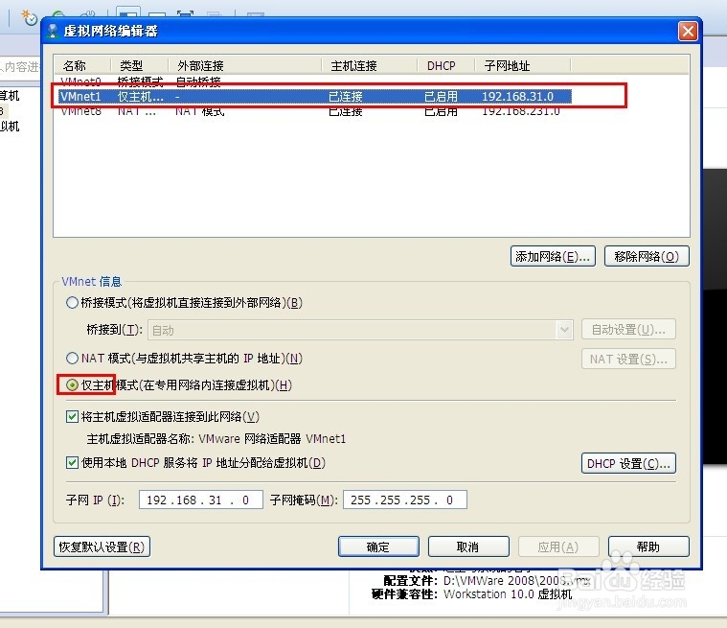Toggle 使用本地 DHCP 服务 checkbox

tap(72, 462)
